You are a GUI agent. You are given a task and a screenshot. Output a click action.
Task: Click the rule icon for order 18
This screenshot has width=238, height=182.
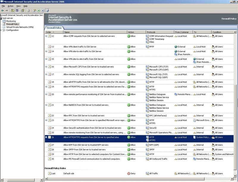tap(49, 82)
